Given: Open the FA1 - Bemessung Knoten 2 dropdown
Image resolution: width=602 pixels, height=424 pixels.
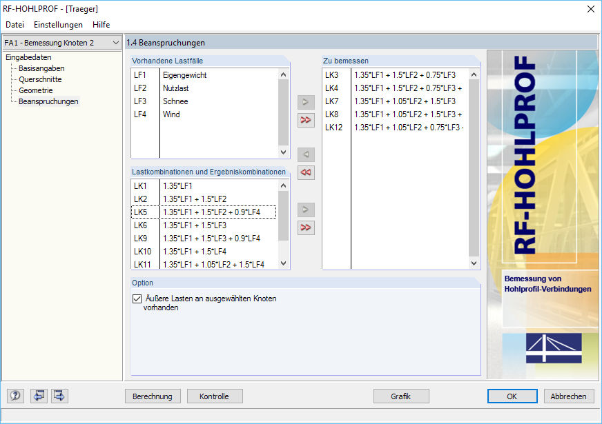Looking at the screenshot, I should pyautogui.click(x=116, y=42).
